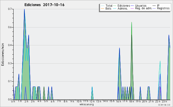The width and height of the screenshot is (173, 107).
Task: Click the 'CC BY-SA 3.0' license text
Action: (x=164, y=105)
